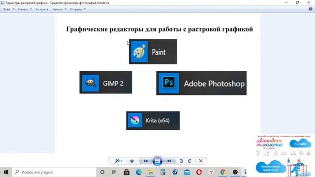Open Mail app from taskbar
Viewport: 315px width, 177px height.
pyautogui.click(x=187, y=172)
